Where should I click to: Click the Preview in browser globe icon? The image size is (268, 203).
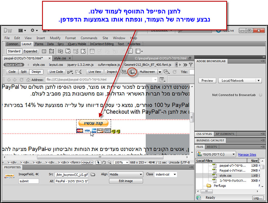pos(132,72)
